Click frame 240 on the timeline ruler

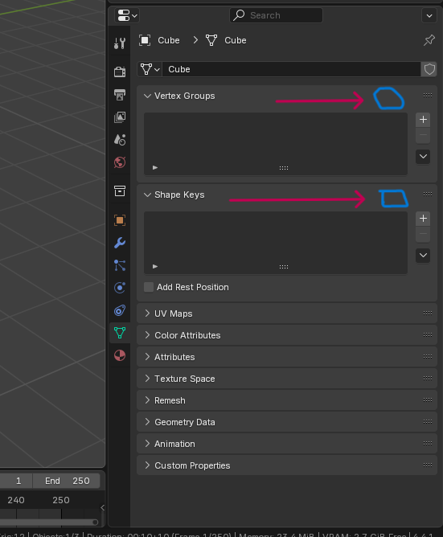pyautogui.click(x=16, y=500)
